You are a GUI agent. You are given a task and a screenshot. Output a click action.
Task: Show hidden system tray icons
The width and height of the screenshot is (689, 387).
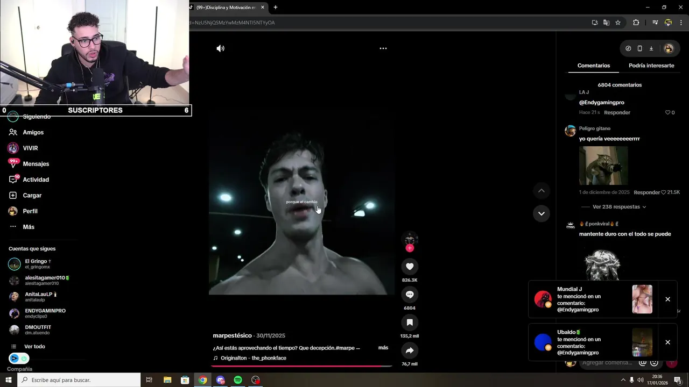point(623,380)
